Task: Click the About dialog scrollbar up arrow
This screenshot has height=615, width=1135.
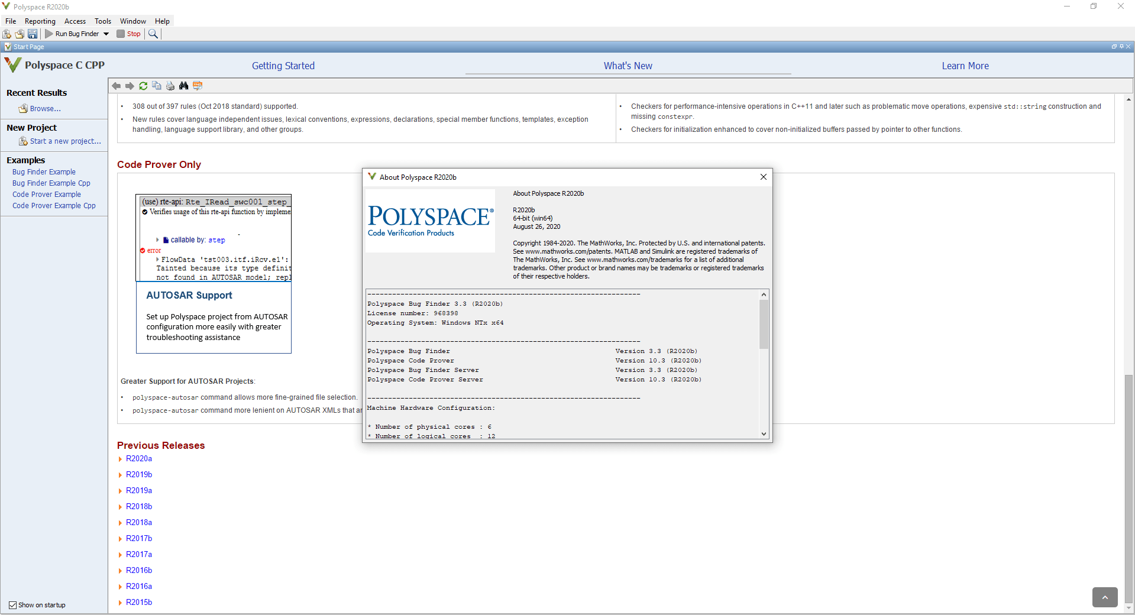Action: [764, 294]
